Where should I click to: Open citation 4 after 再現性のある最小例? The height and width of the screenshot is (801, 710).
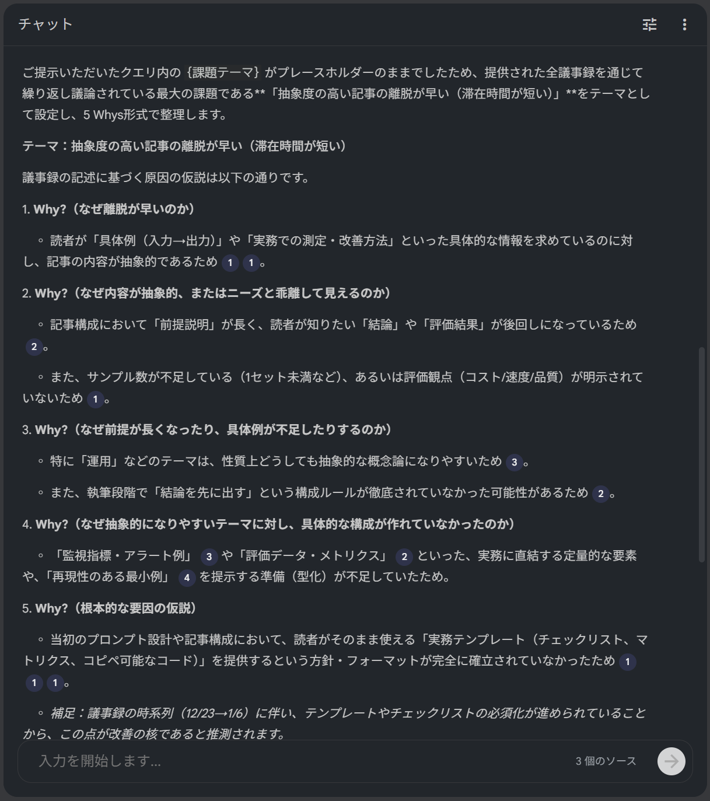187,578
